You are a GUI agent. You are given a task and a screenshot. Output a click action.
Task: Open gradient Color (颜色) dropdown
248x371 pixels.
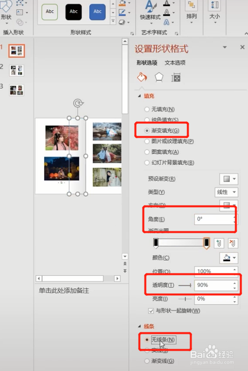click(x=229, y=258)
